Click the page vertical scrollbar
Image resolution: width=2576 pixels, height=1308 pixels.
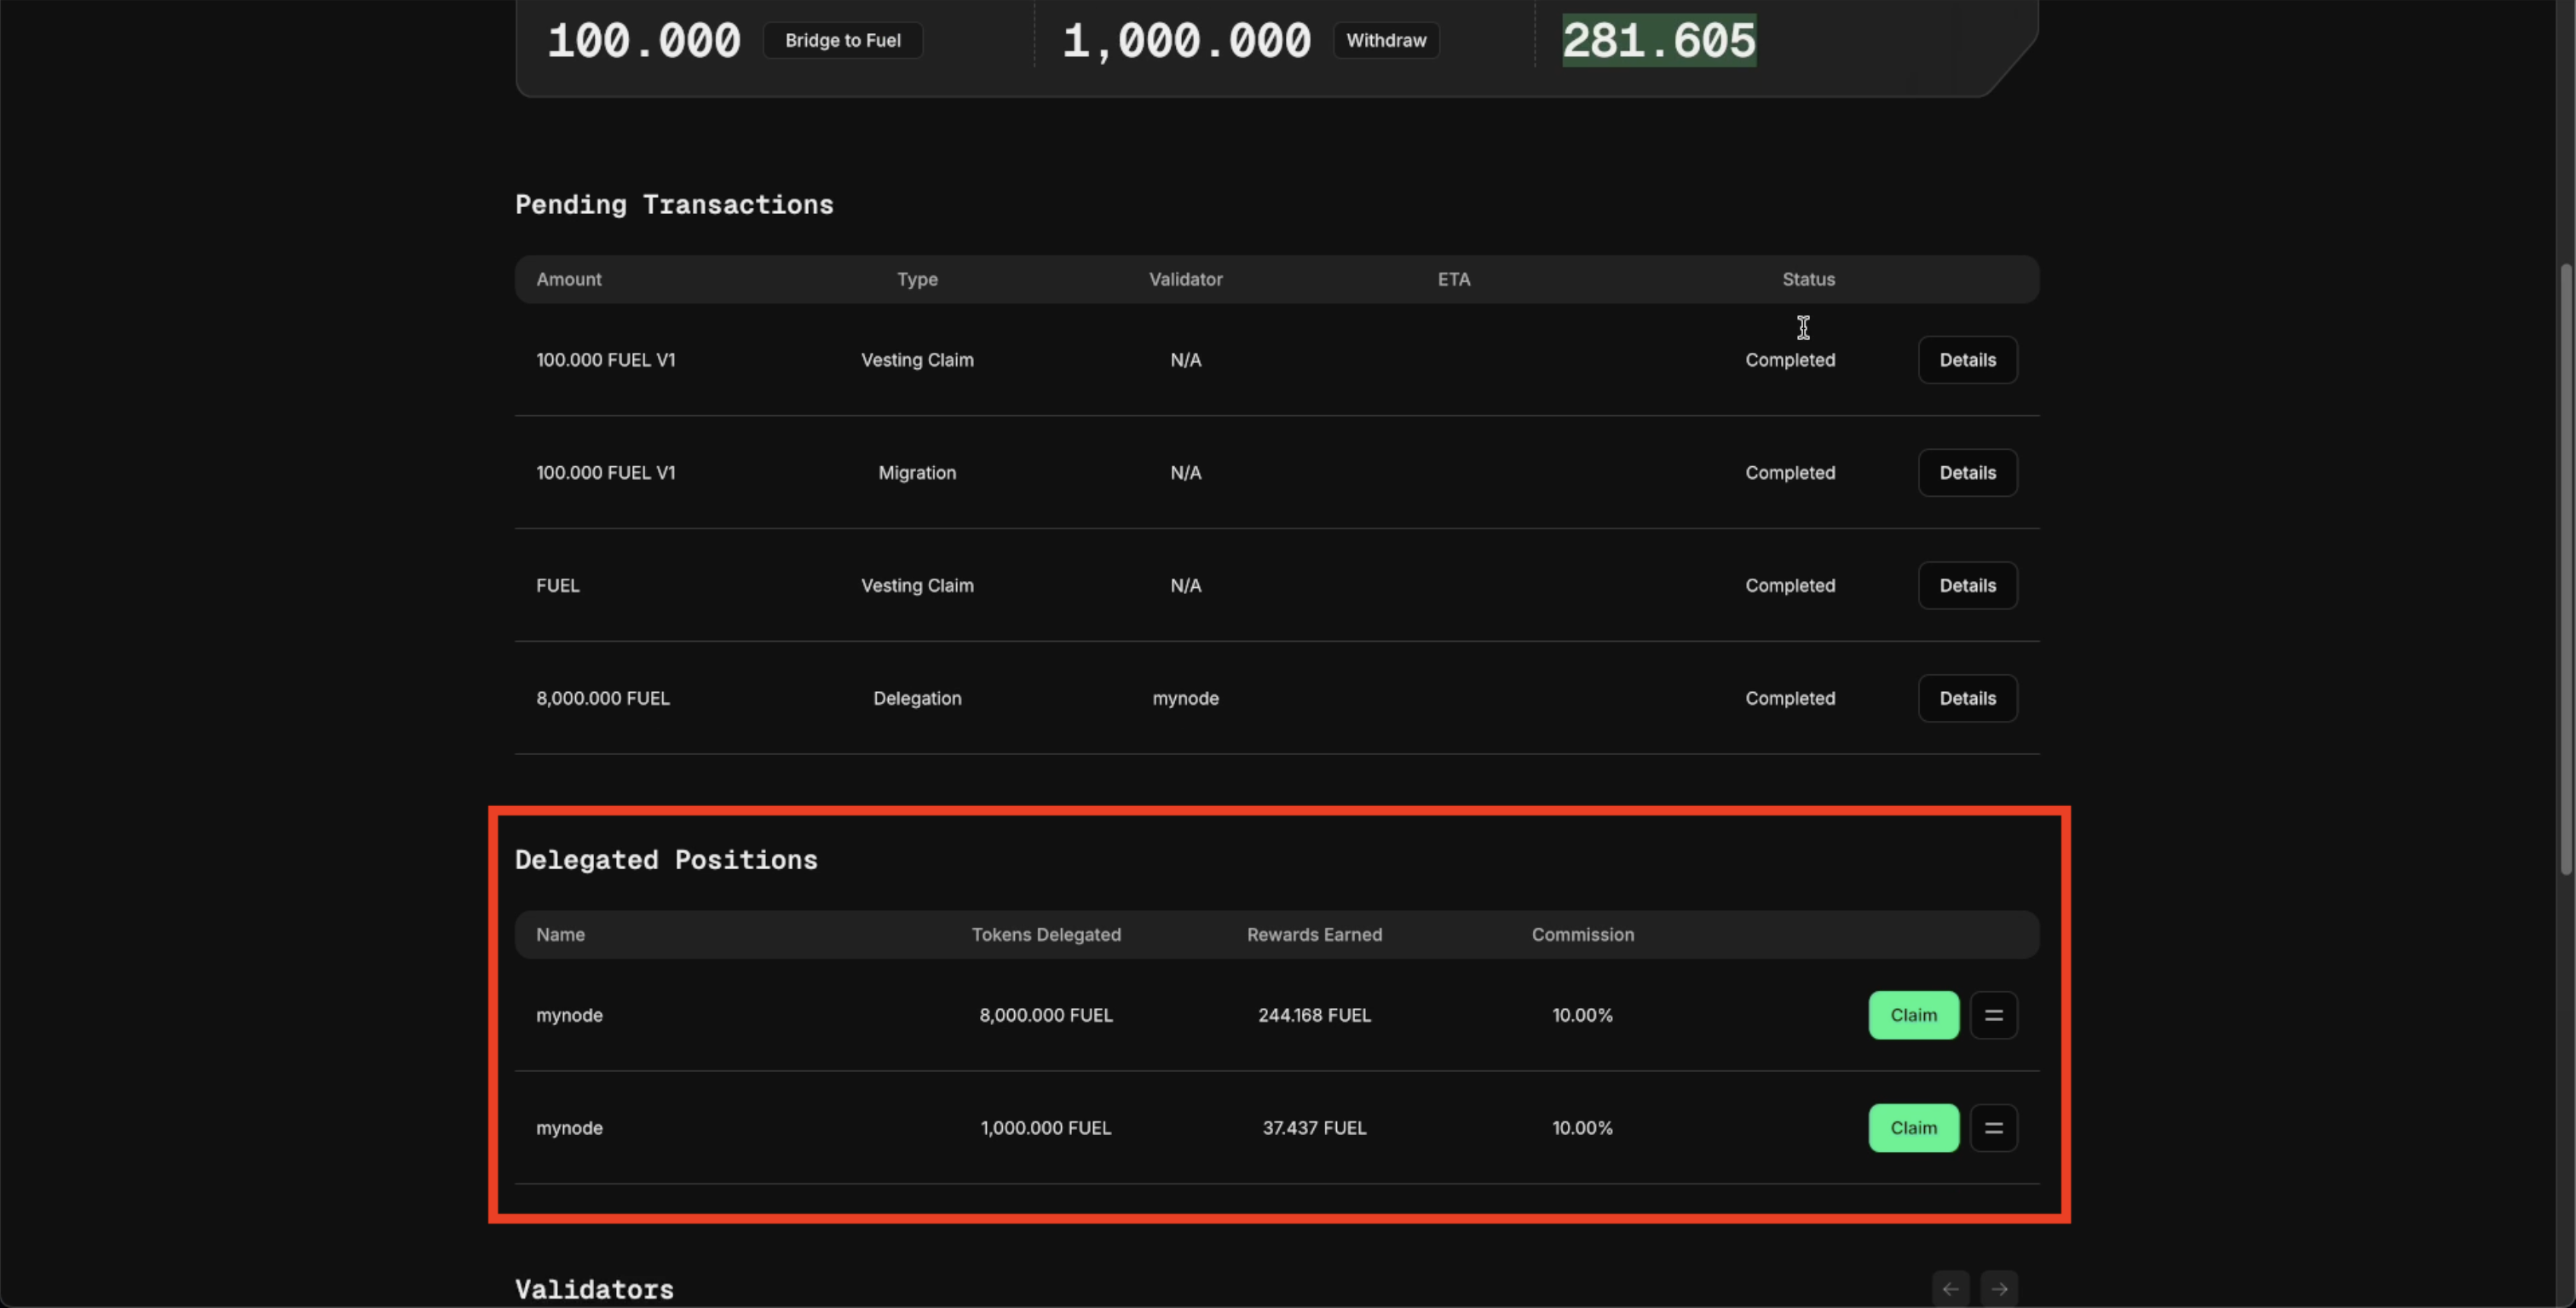(2565, 570)
